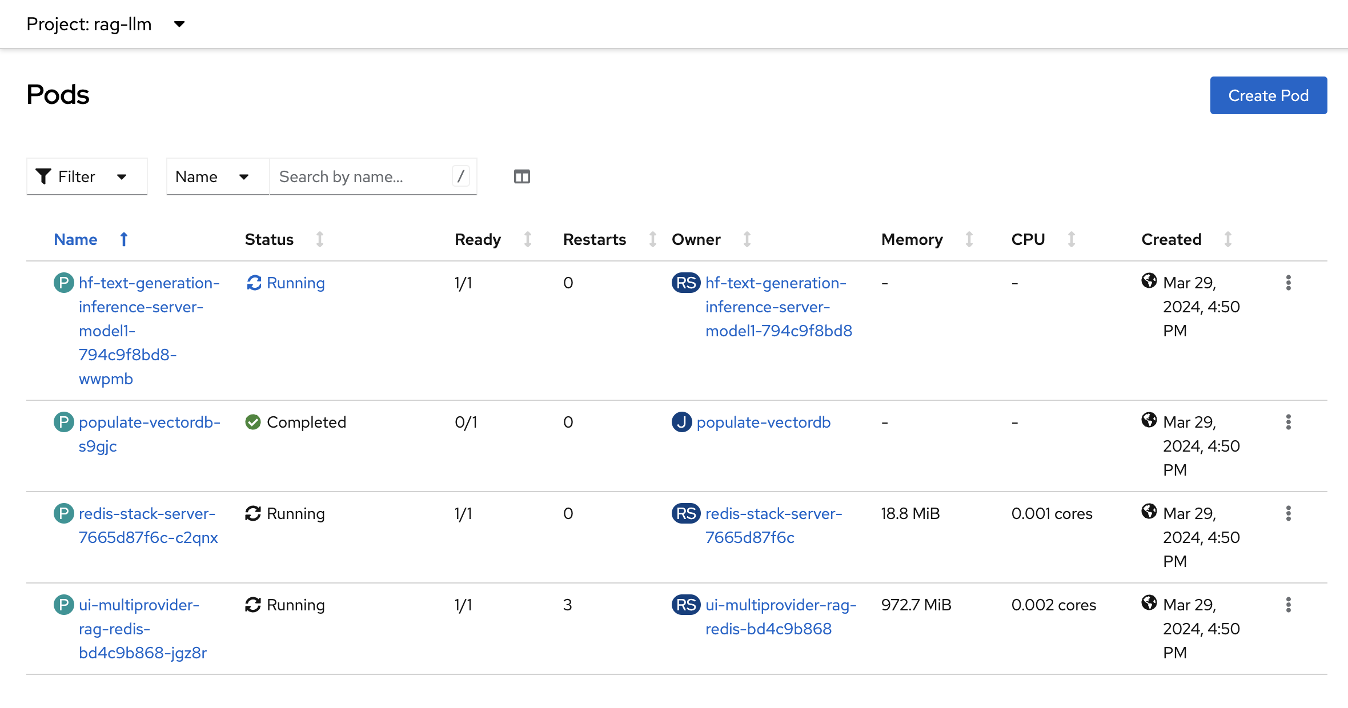Click the Create Pod button
The width and height of the screenshot is (1348, 708).
click(x=1268, y=95)
